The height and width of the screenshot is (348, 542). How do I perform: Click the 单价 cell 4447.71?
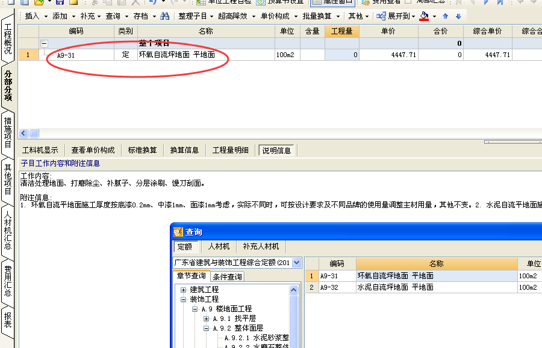[388, 55]
